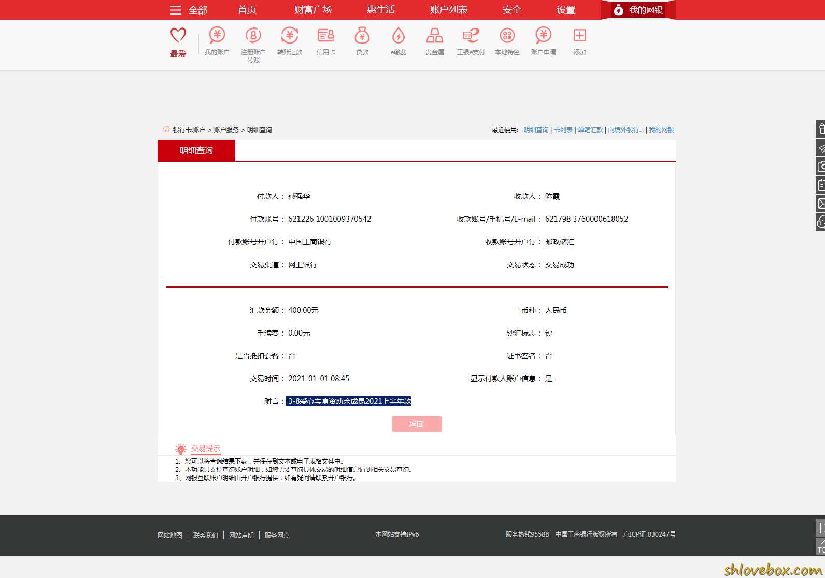Select the 明细查询 tab header
Screen dimensions: 825x578
click(x=196, y=150)
